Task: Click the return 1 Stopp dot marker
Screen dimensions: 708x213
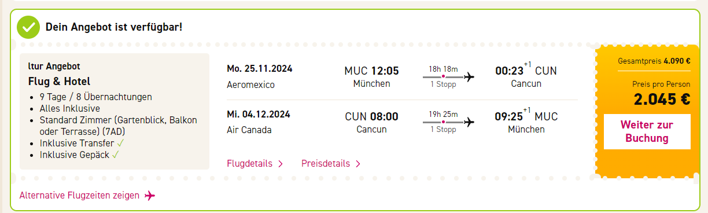Action: 443,122
